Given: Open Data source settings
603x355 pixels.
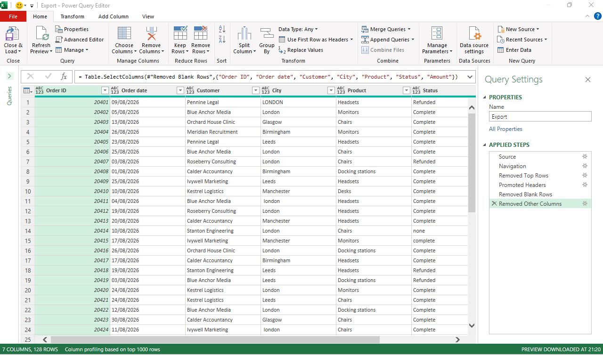Looking at the screenshot, I should (474, 40).
